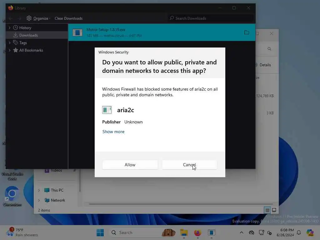Viewport: 320px width, 240px height.
Task: Click the Motrix setup file icon
Action: (x=77, y=32)
